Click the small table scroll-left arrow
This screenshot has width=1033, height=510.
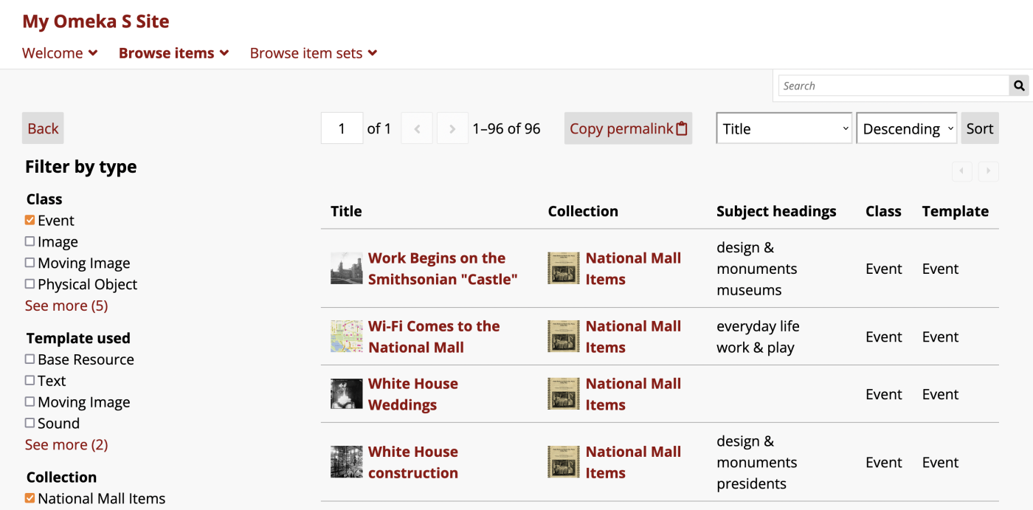point(961,172)
